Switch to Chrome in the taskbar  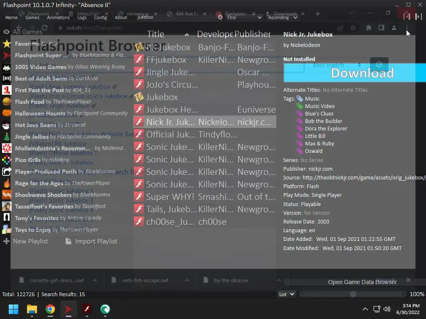50,309
